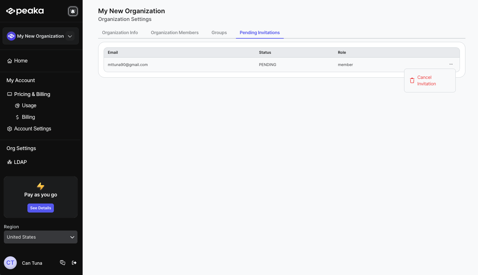The height and width of the screenshot is (275, 478).
Task: Open Usage under Pricing & Billing
Action: point(29,105)
